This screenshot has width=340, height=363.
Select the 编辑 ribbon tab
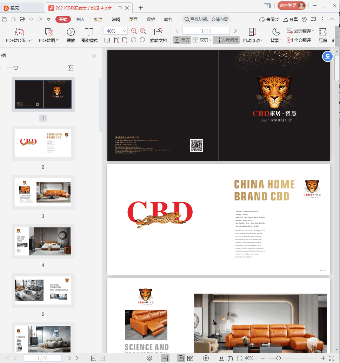116,20
